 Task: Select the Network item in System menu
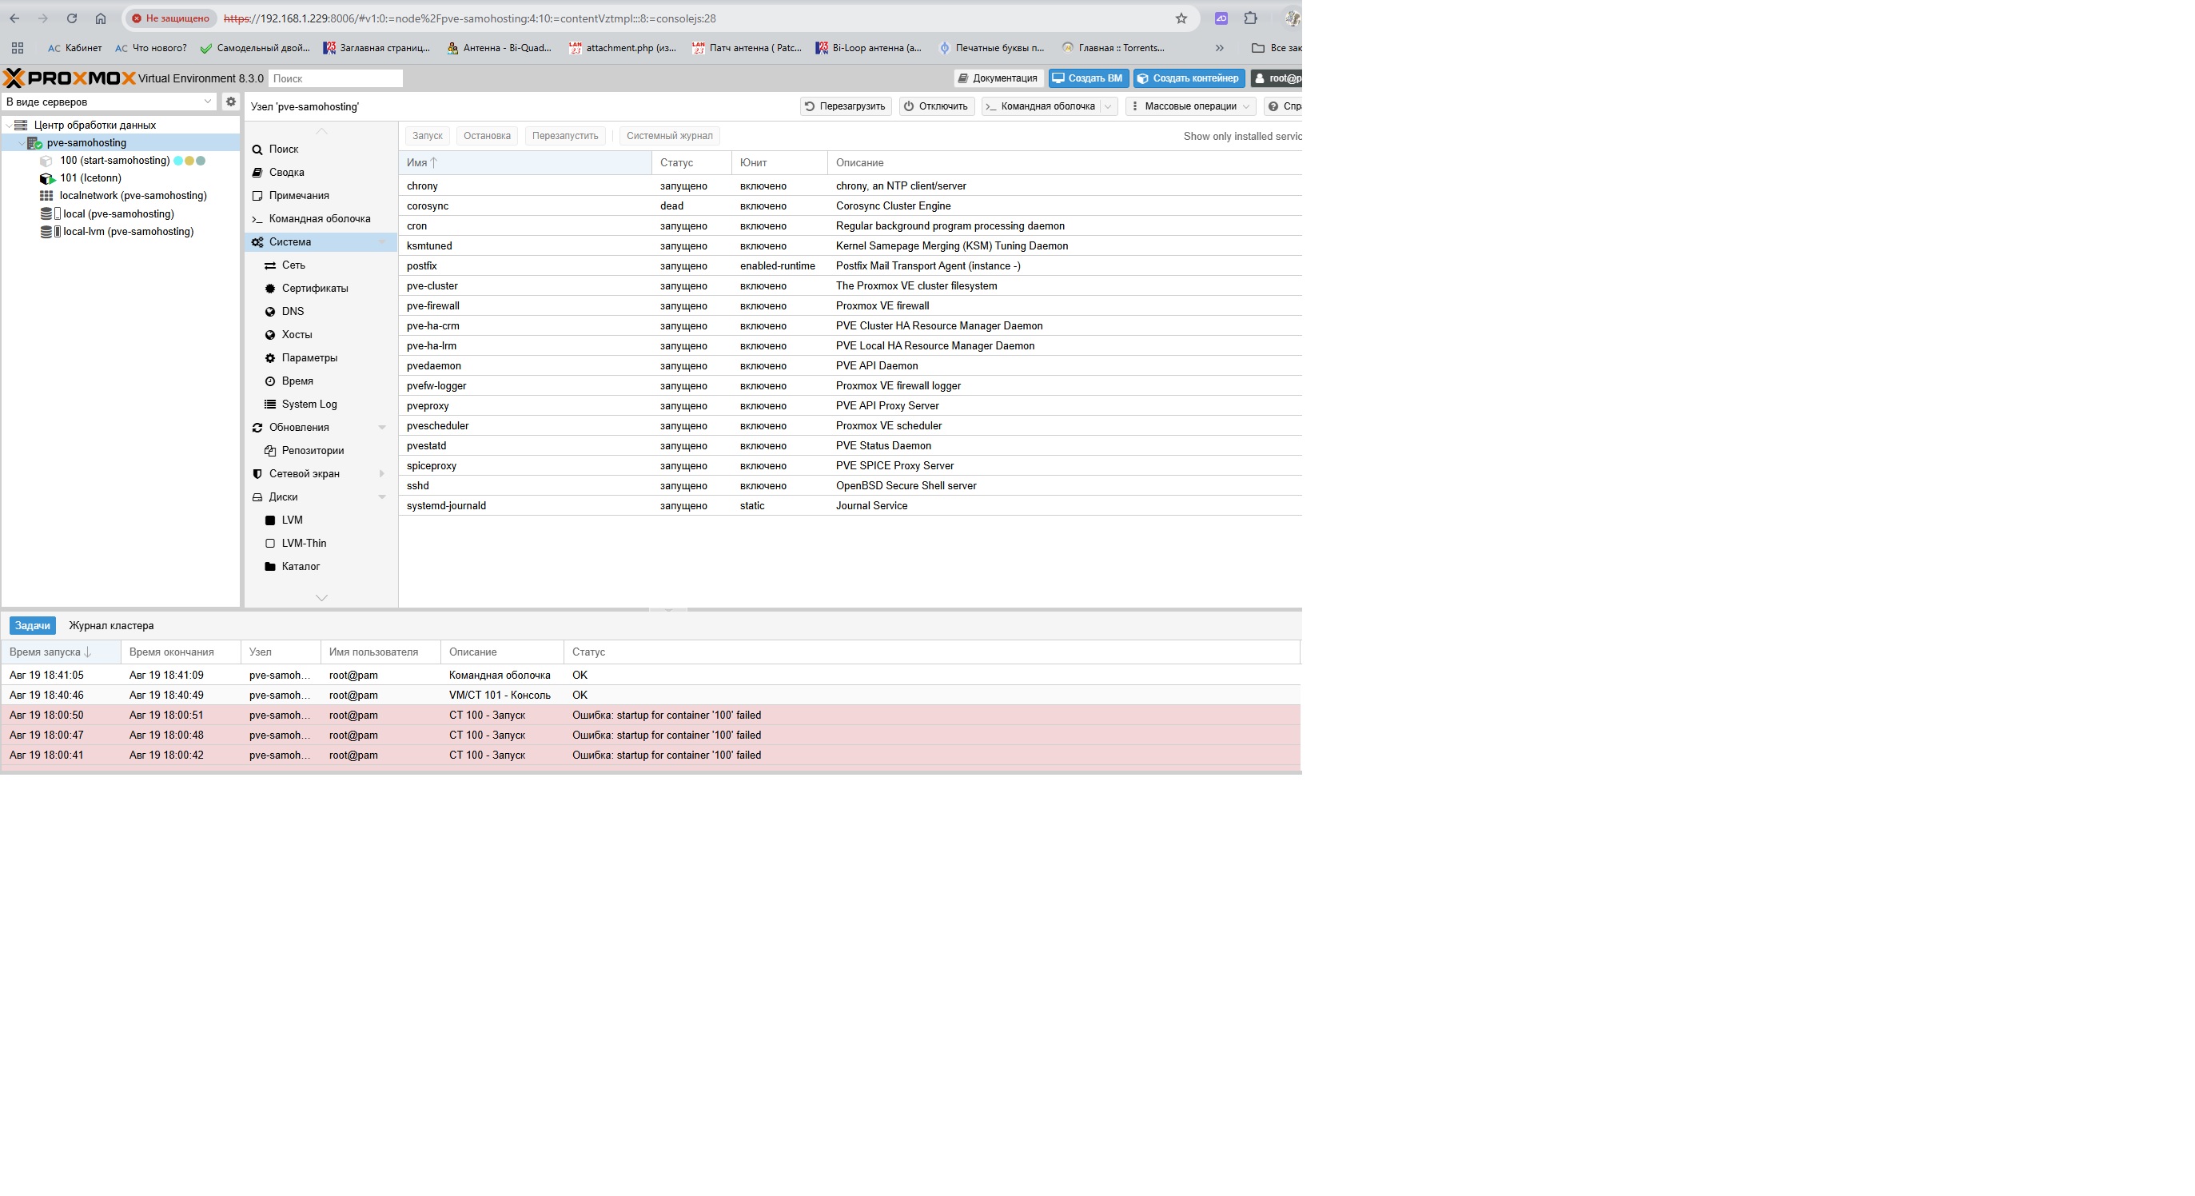(x=293, y=265)
